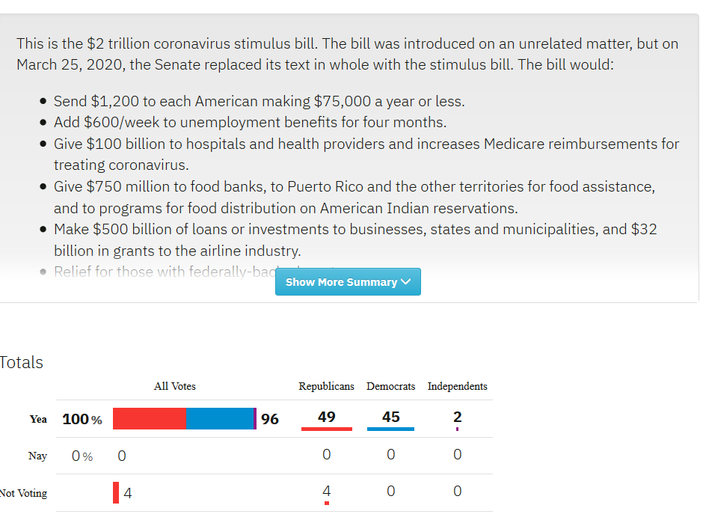Click the small red Not Voting bar
Viewport: 703px width, 517px height.
tap(116, 493)
